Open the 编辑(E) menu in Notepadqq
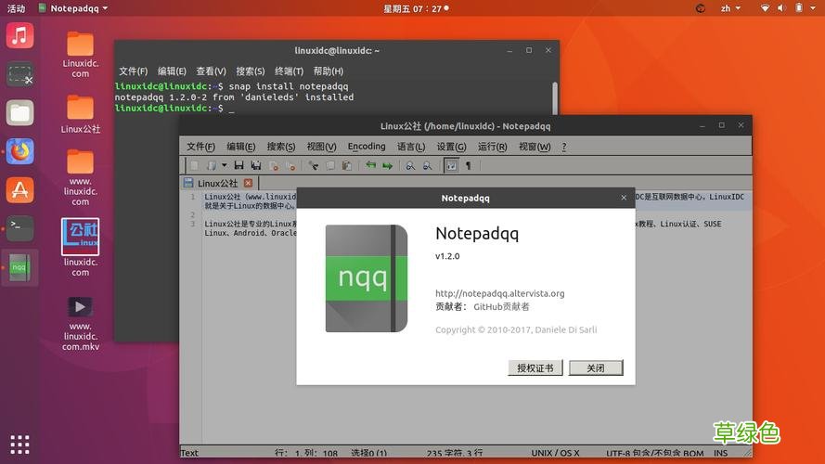 pos(241,147)
